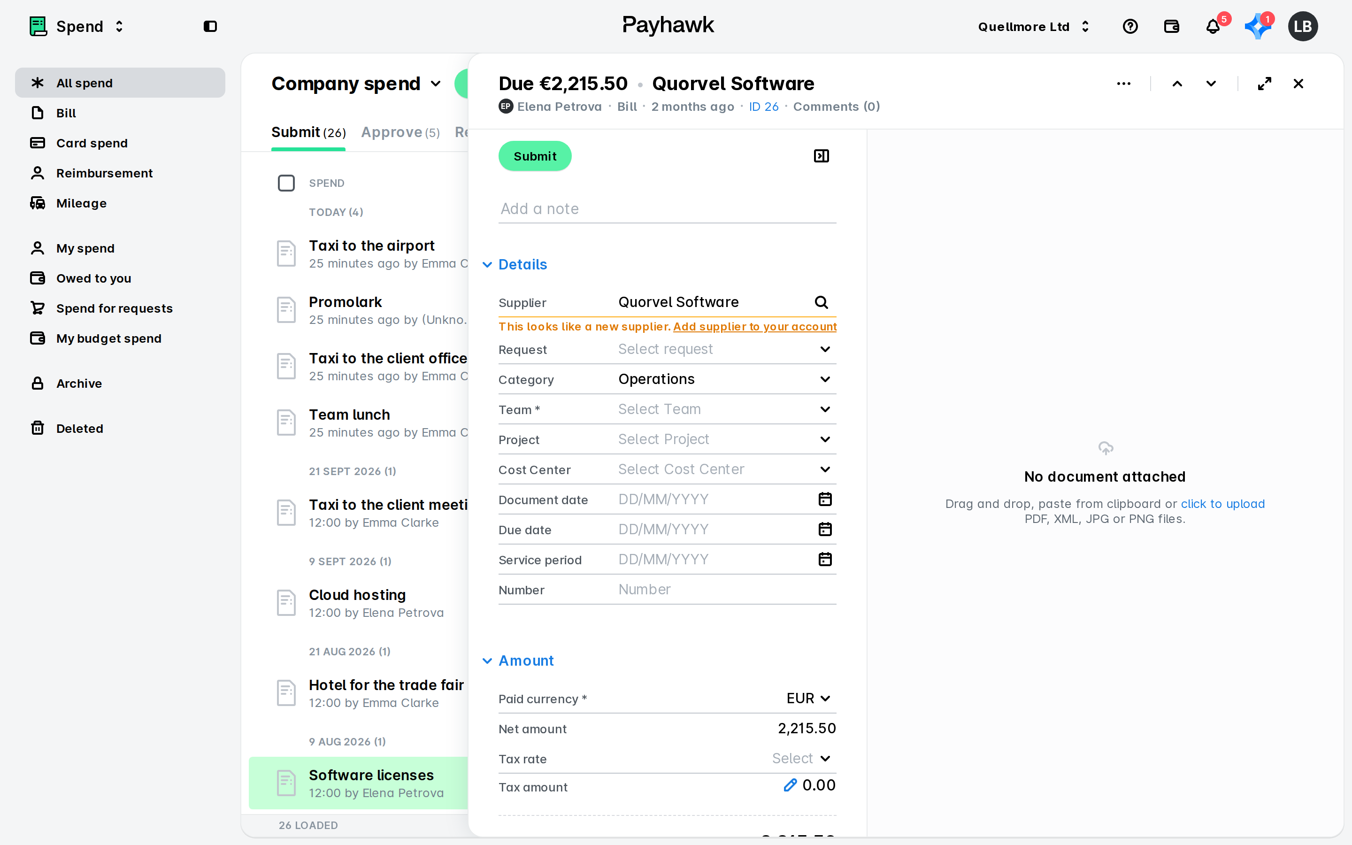
Task: Open Archive in sidebar
Action: click(120, 384)
